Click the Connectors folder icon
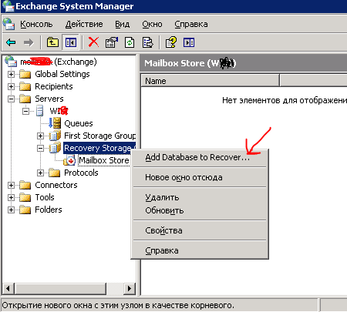347x312 pixels. point(25,185)
